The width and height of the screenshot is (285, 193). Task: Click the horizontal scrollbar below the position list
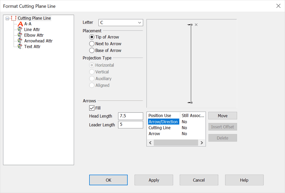(x=176, y=142)
